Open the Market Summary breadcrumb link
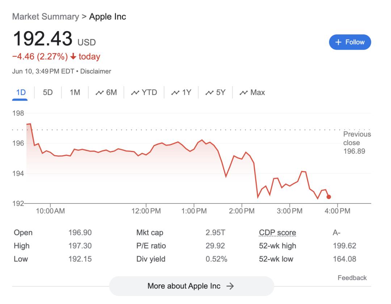The height and width of the screenshot is (304, 391). 46,17
